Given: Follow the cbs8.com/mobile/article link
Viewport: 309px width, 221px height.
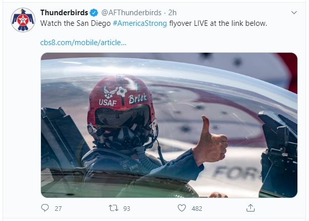Looking at the screenshot, I should [83, 43].
